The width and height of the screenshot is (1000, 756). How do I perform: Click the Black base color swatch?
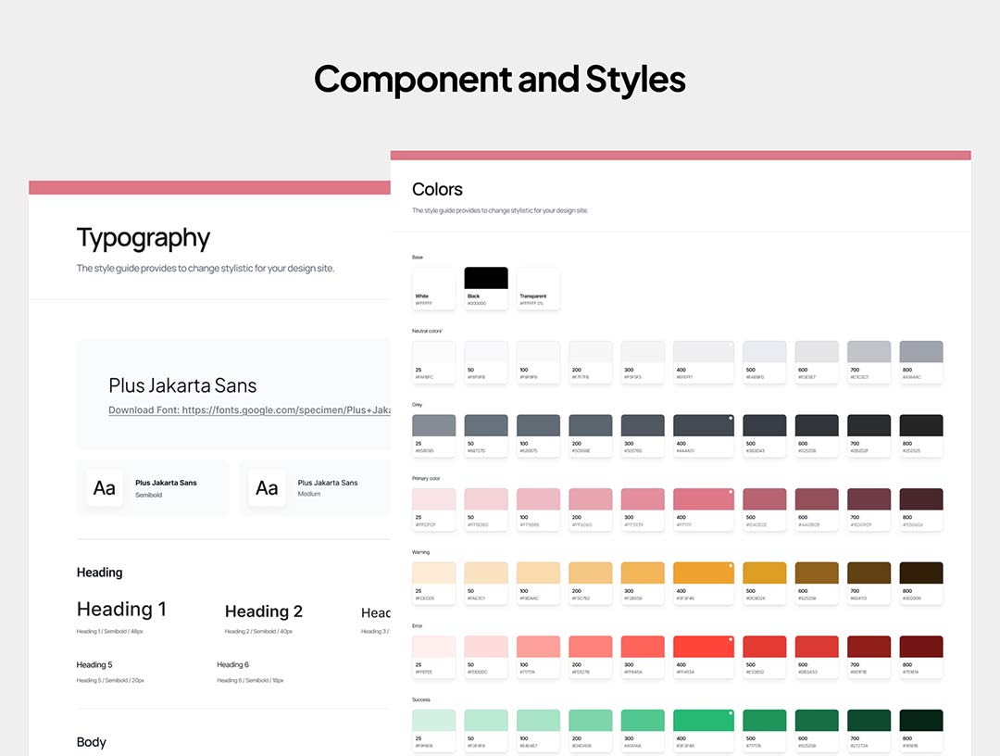[486, 279]
